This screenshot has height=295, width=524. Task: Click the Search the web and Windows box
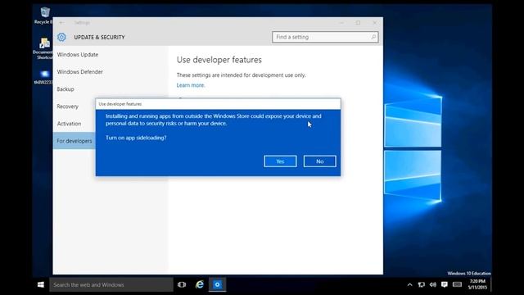tap(111, 284)
